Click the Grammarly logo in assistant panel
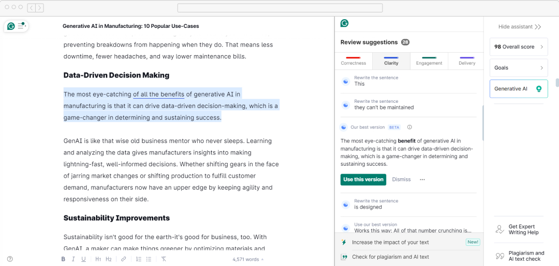The image size is (559, 266). [344, 23]
